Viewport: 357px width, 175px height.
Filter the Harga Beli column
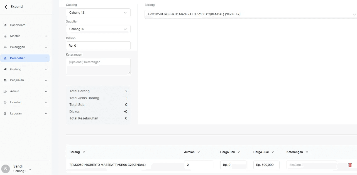coord(239,152)
